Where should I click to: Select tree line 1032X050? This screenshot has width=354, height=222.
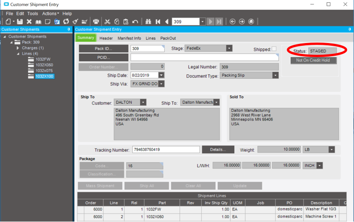tap(44, 65)
